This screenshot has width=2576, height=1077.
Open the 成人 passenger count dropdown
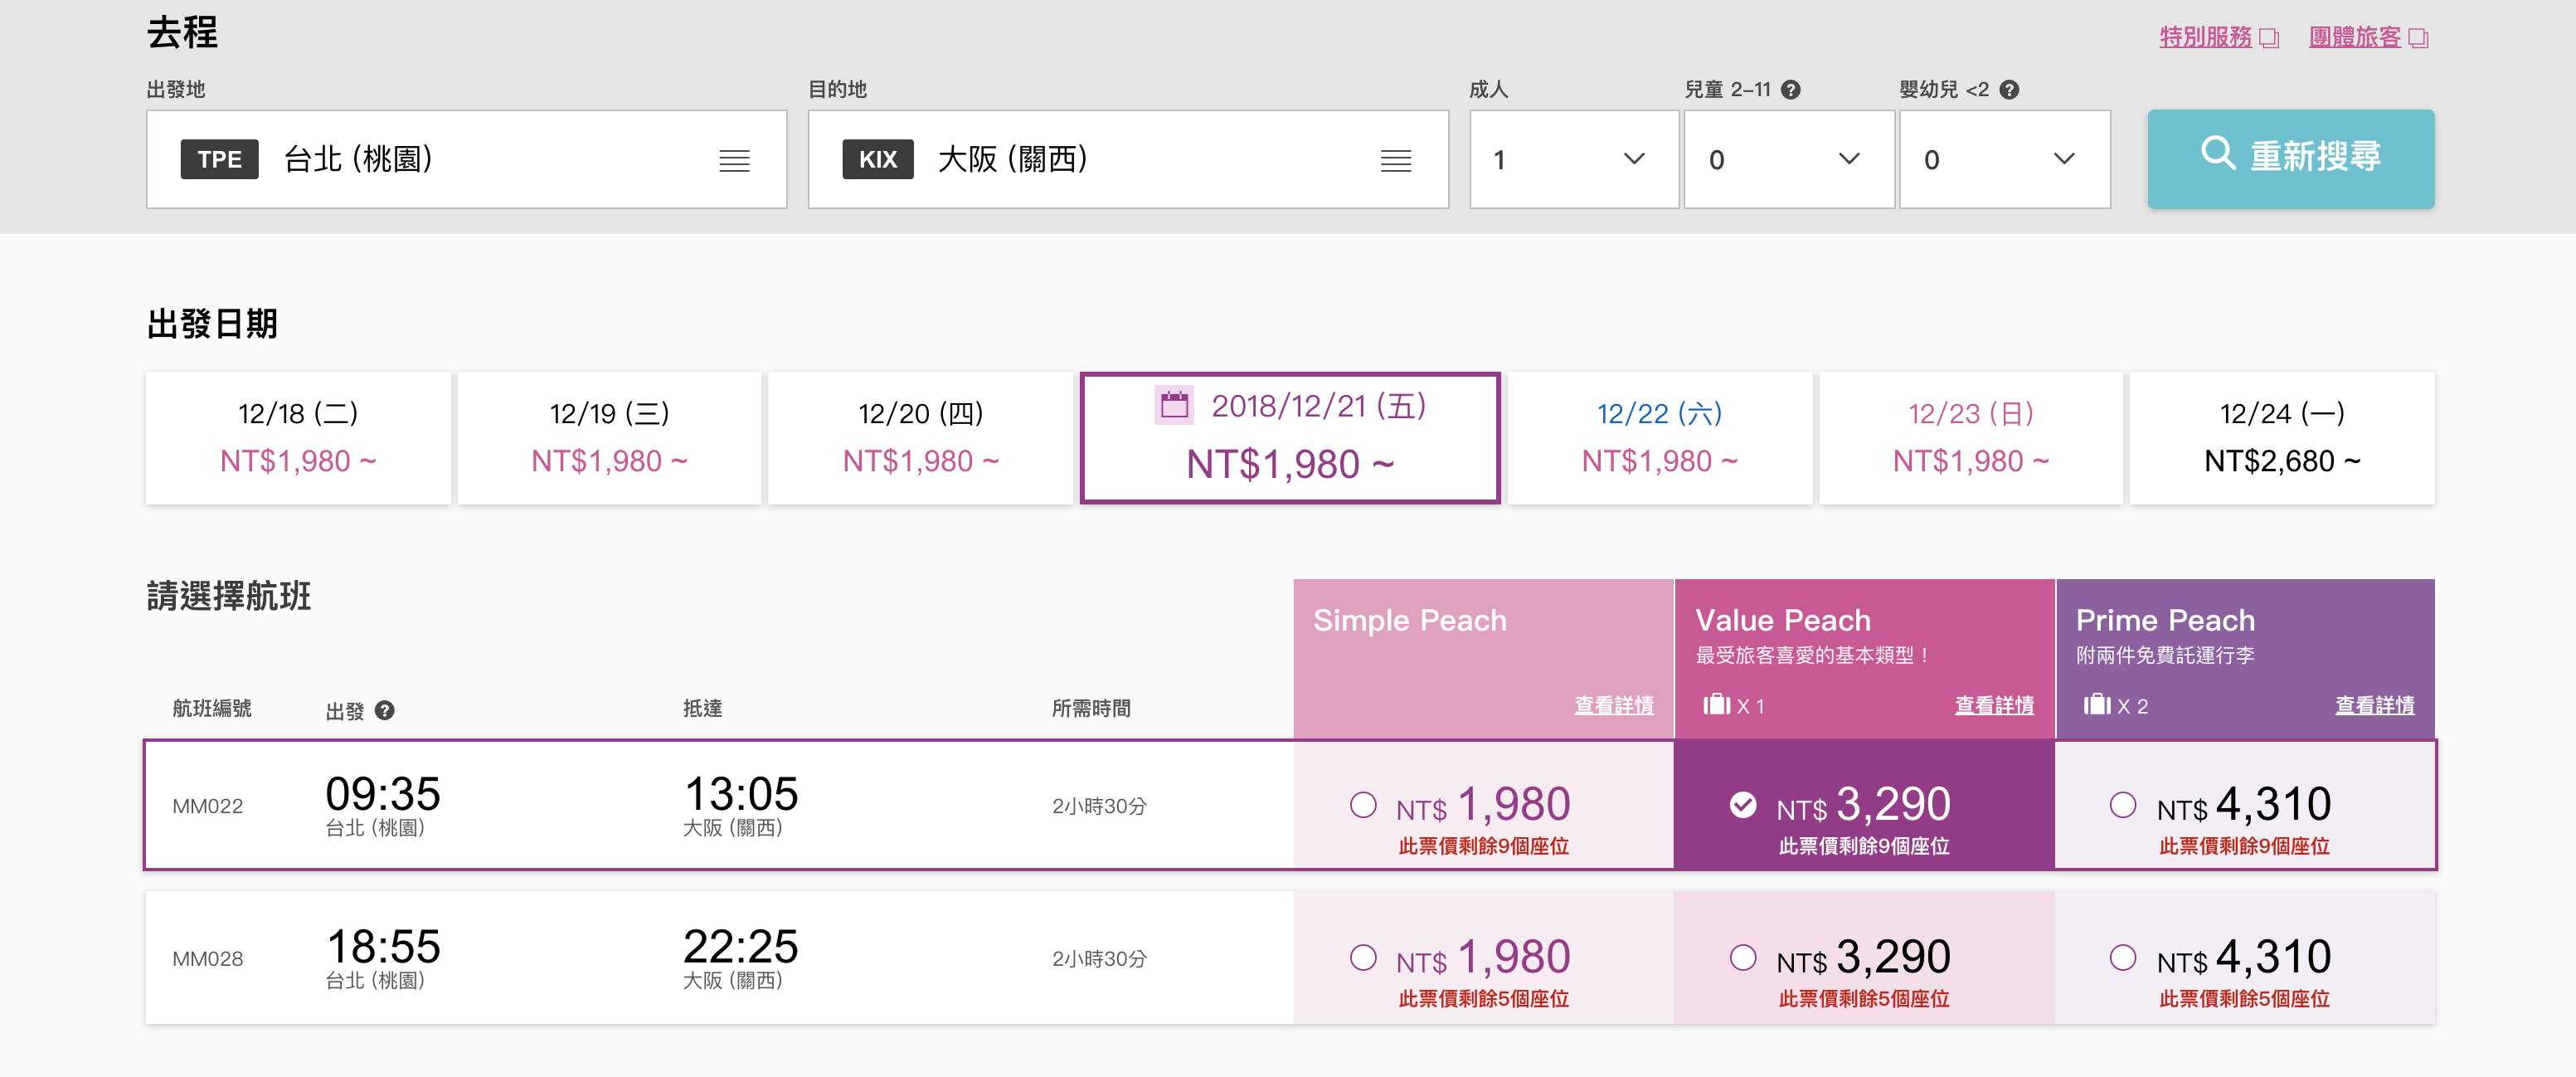[1574, 159]
